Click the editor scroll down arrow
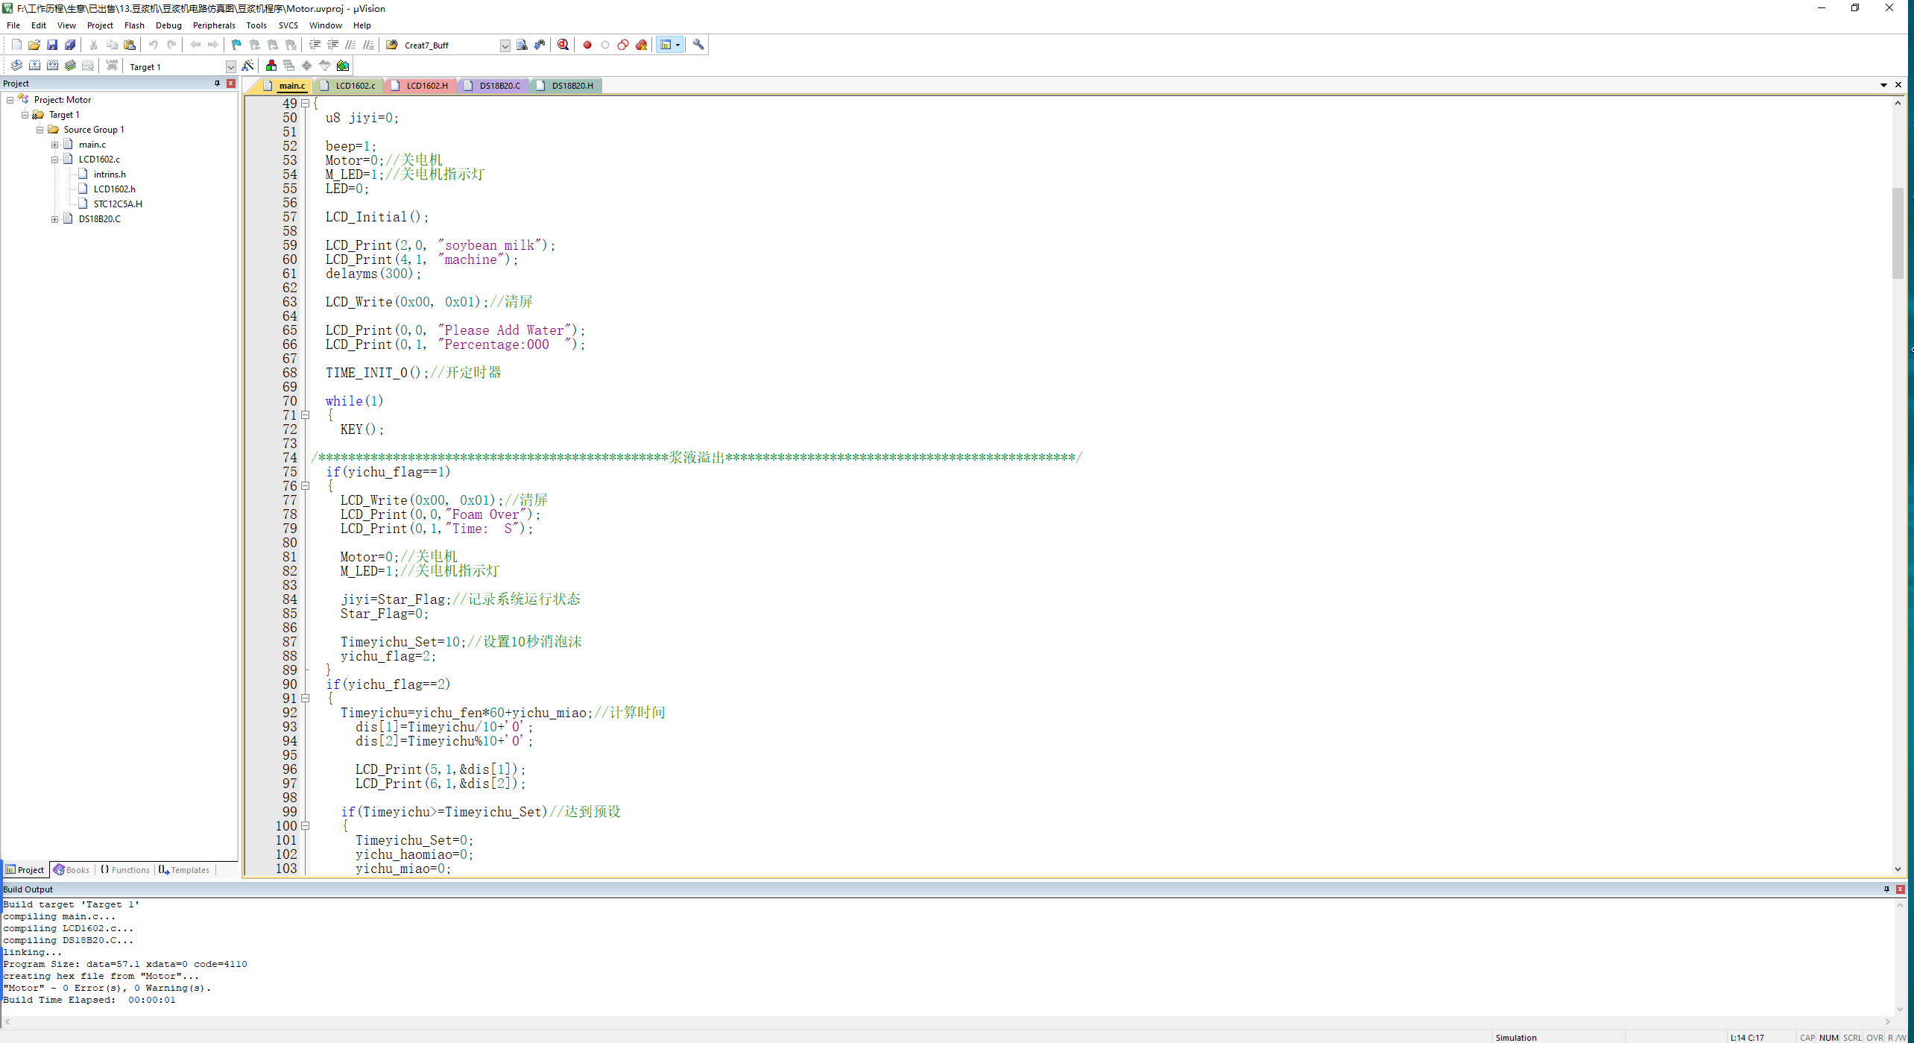 point(1898,869)
